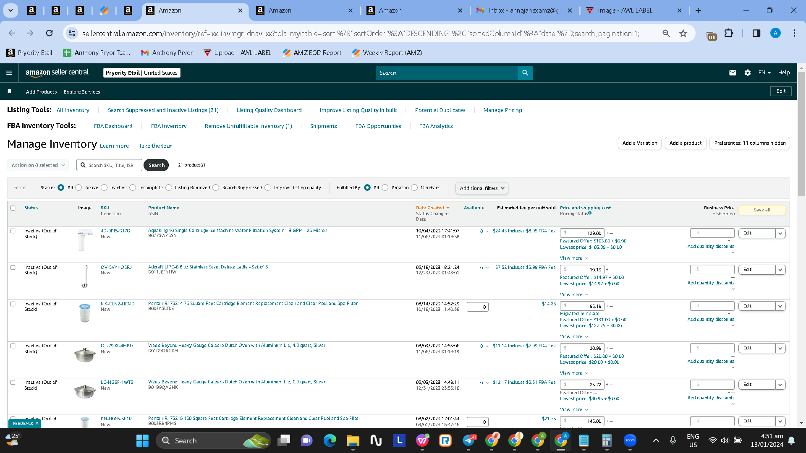Sort by the Date Created column
806x453 pixels.
click(x=432, y=208)
